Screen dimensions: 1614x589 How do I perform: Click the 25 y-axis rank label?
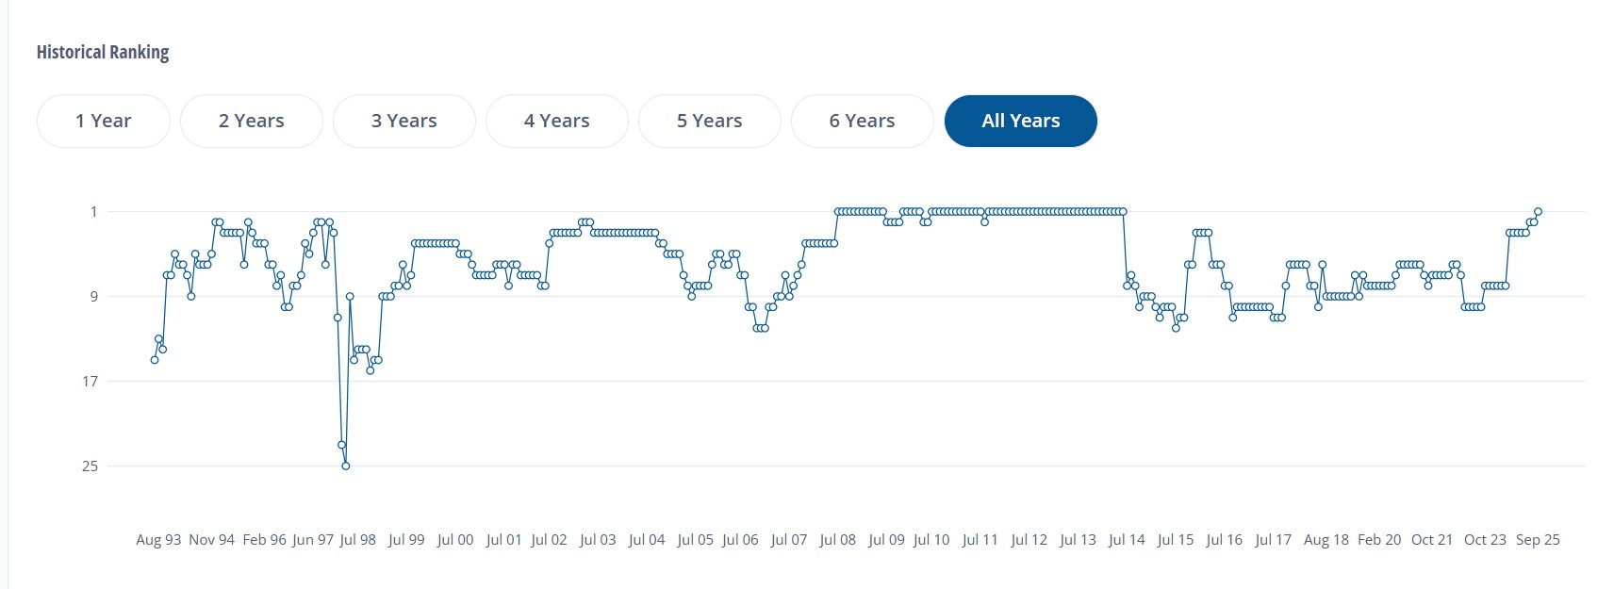point(90,466)
